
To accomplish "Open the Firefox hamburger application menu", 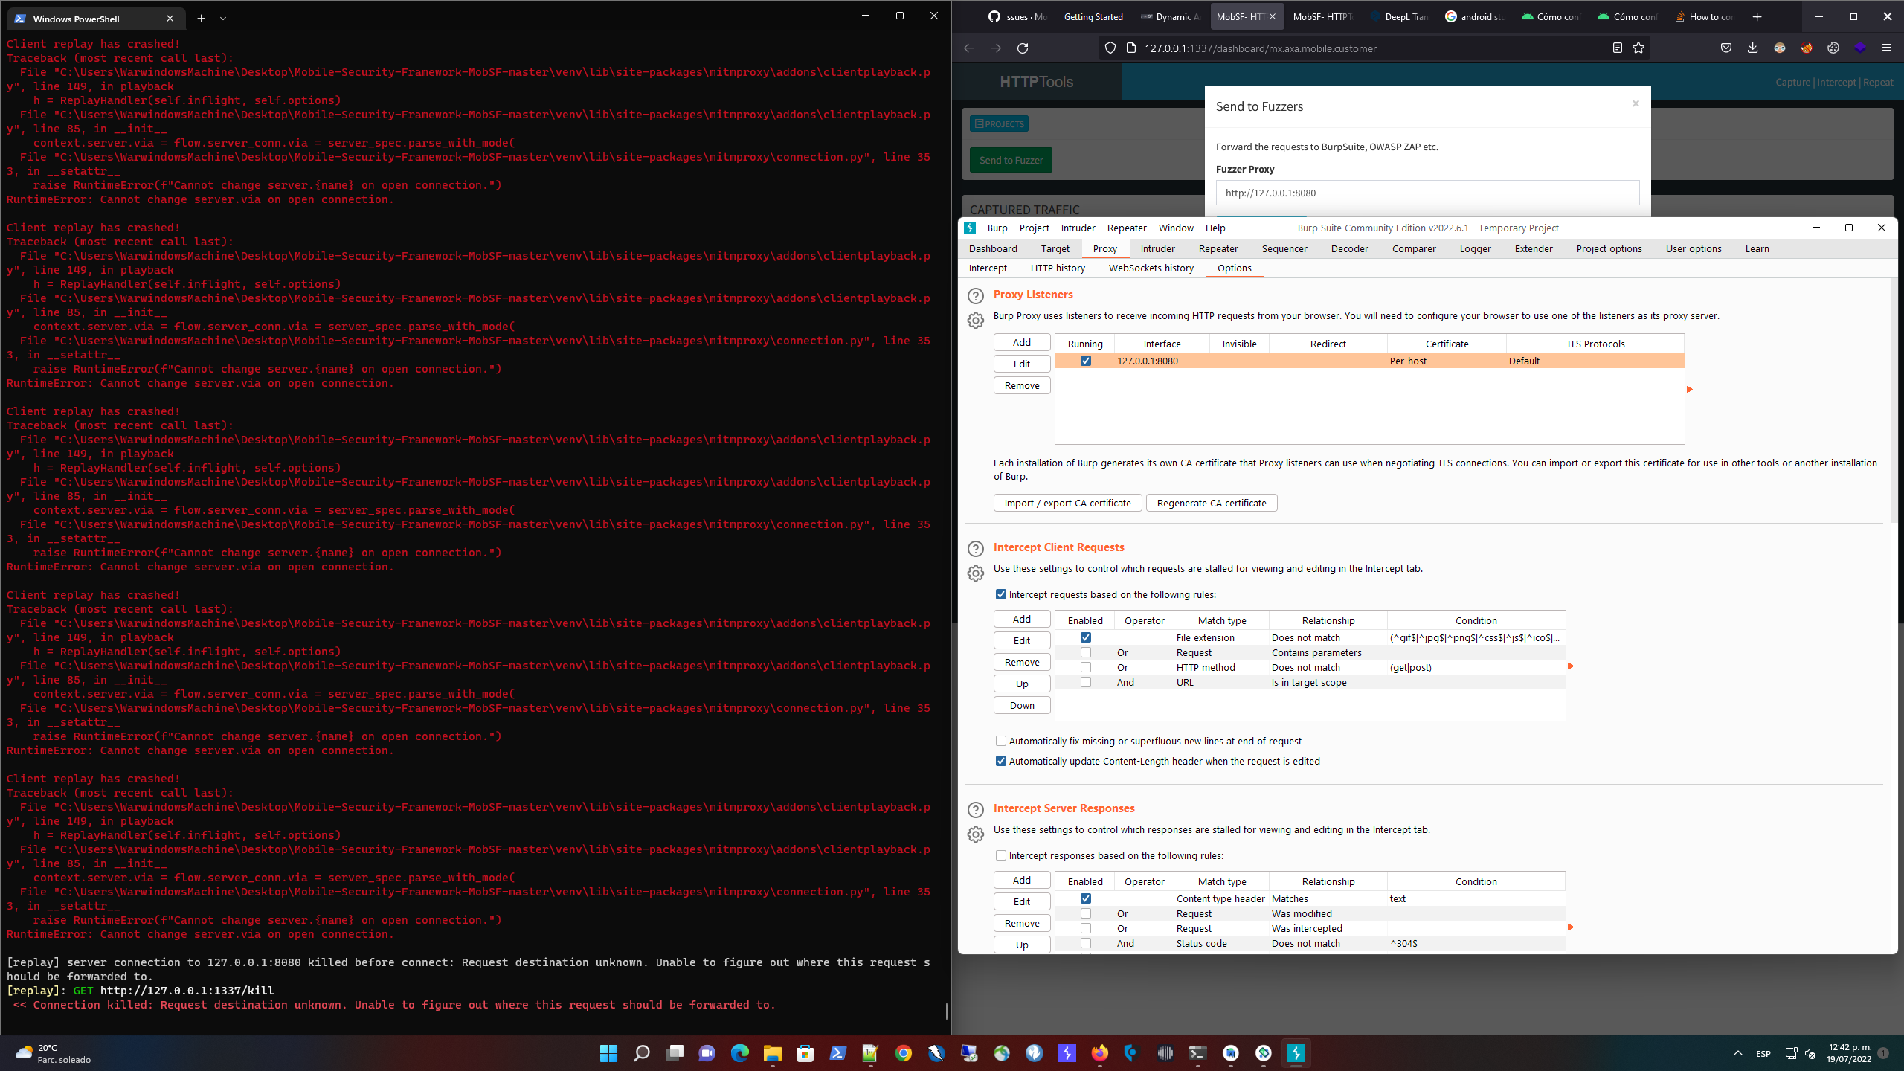I will pyautogui.click(x=1888, y=48).
